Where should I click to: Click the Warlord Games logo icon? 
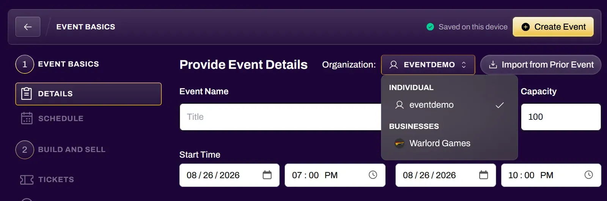click(x=399, y=143)
